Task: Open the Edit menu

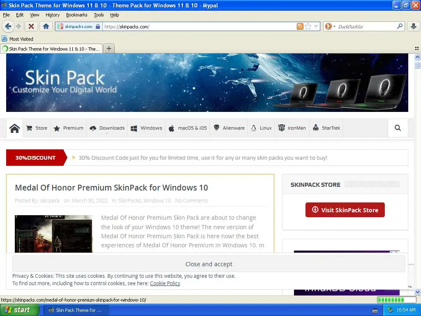Action: [20, 15]
